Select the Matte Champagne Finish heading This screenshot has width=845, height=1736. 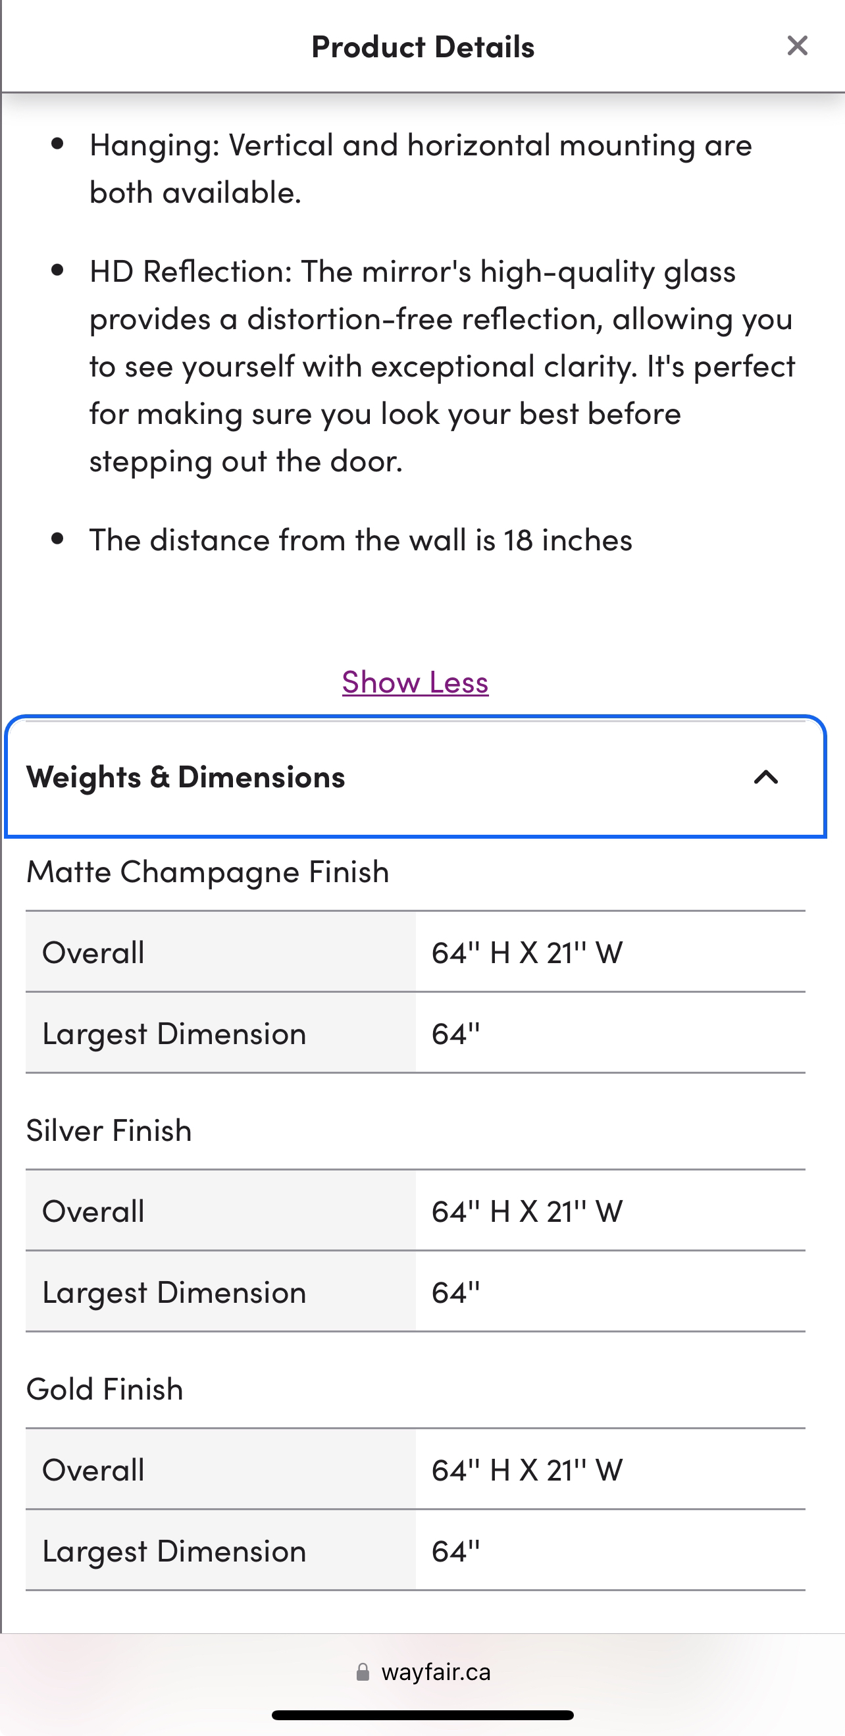[207, 872]
